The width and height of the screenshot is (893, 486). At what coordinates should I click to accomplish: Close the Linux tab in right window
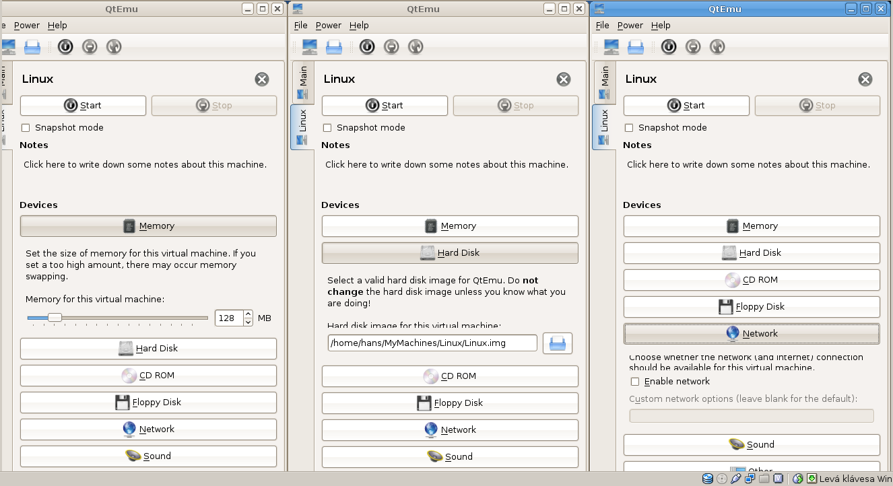tap(865, 79)
